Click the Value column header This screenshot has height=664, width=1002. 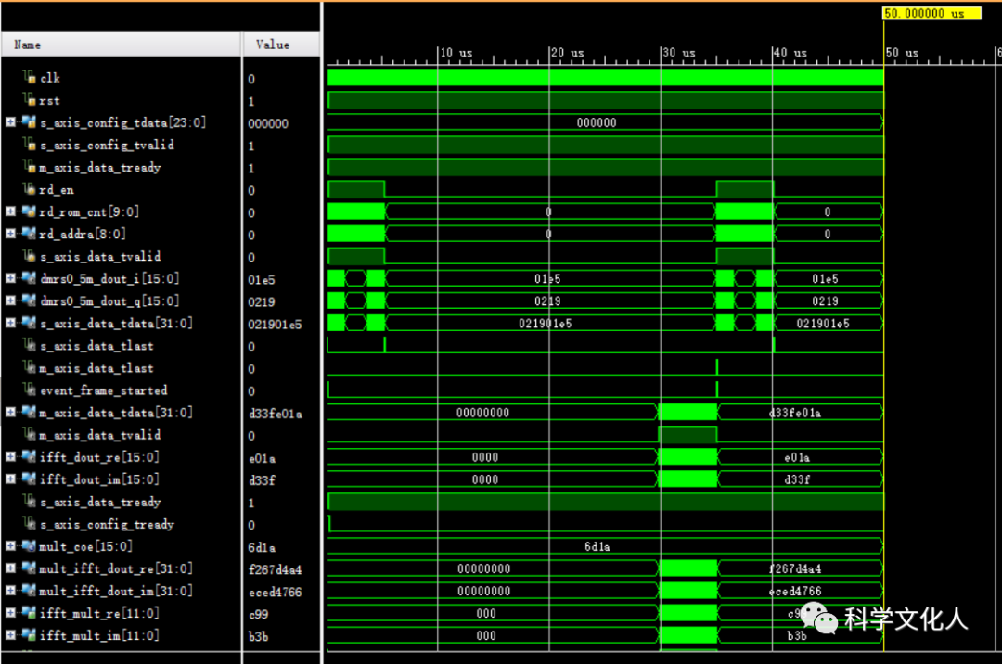272,45
